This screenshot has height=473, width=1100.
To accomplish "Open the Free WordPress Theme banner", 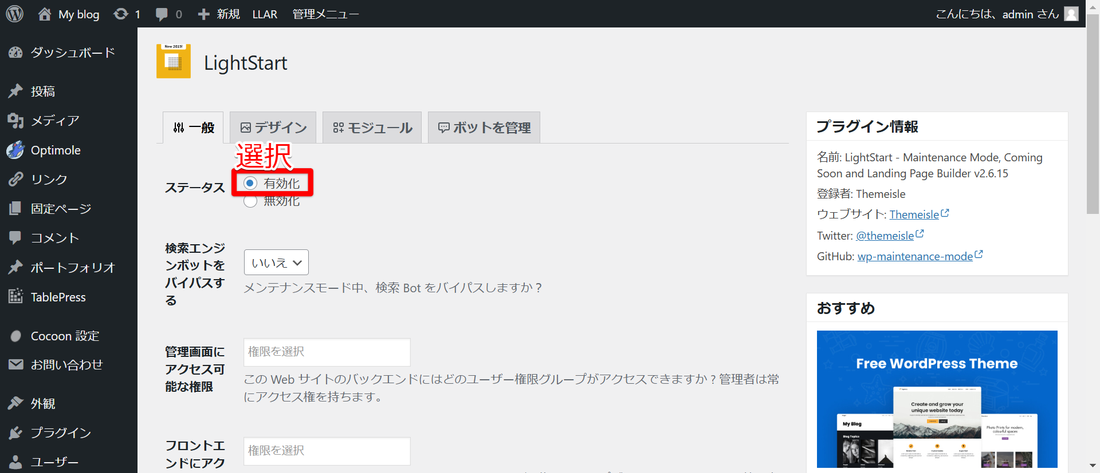I will click(937, 399).
